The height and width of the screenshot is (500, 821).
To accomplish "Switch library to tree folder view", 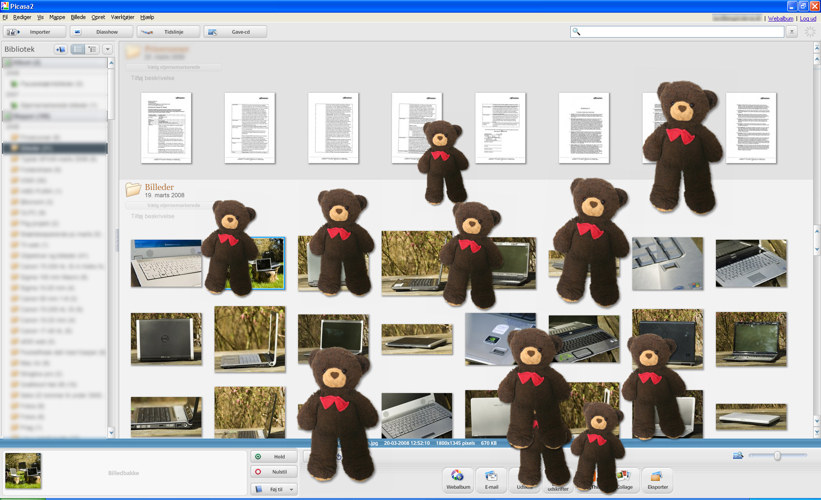I will point(92,49).
